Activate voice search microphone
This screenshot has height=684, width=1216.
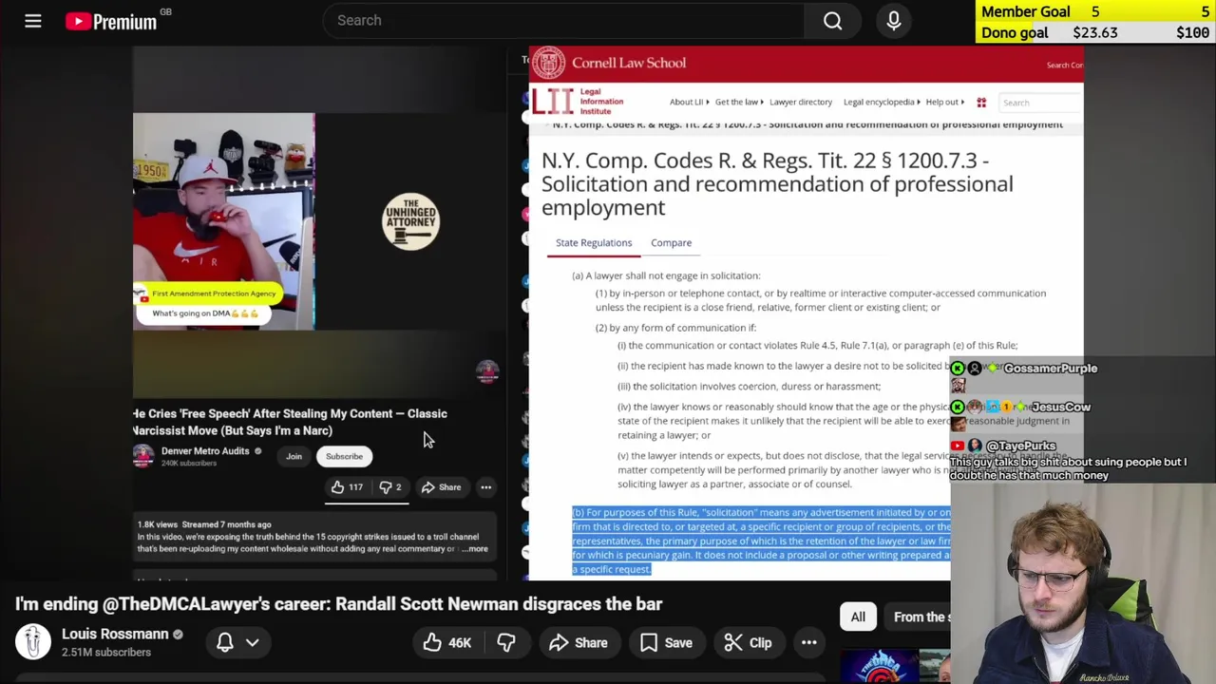tap(893, 20)
